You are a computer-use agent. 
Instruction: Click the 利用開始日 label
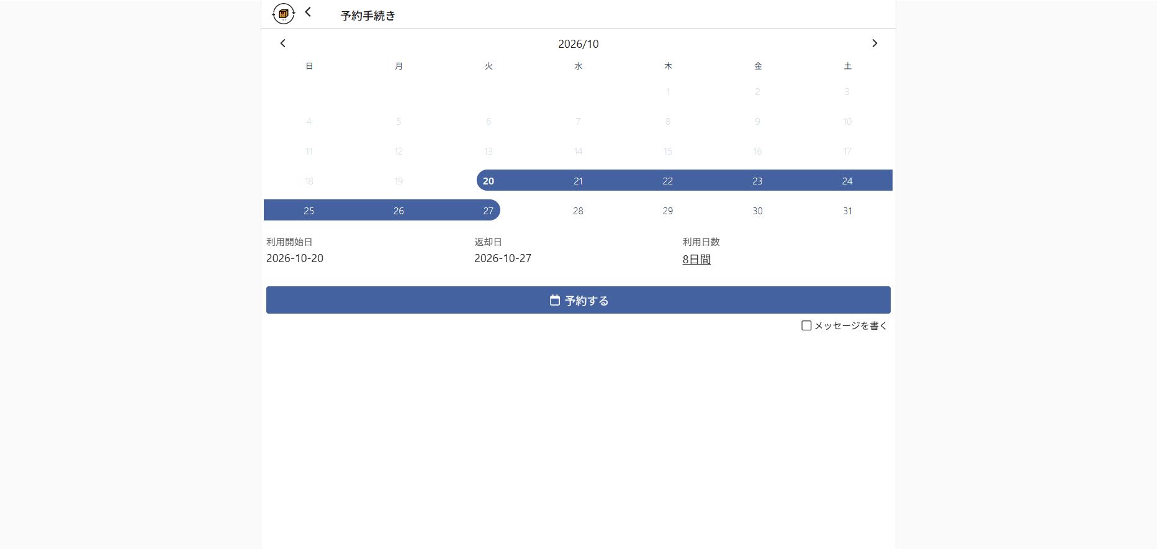coord(289,242)
